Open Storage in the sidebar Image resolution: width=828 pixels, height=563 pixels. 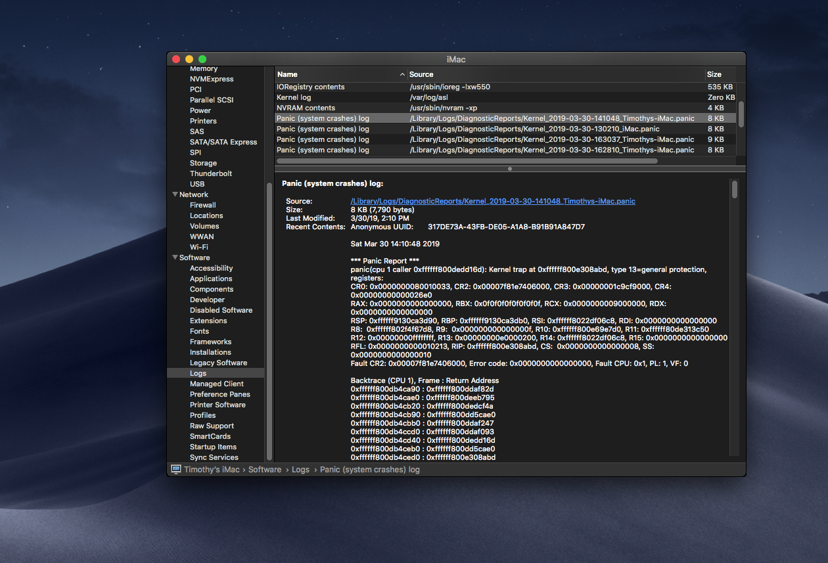[203, 163]
